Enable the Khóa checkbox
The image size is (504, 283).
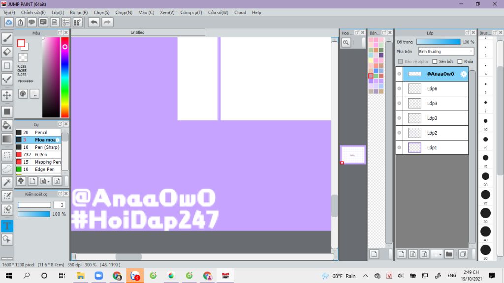(x=460, y=61)
